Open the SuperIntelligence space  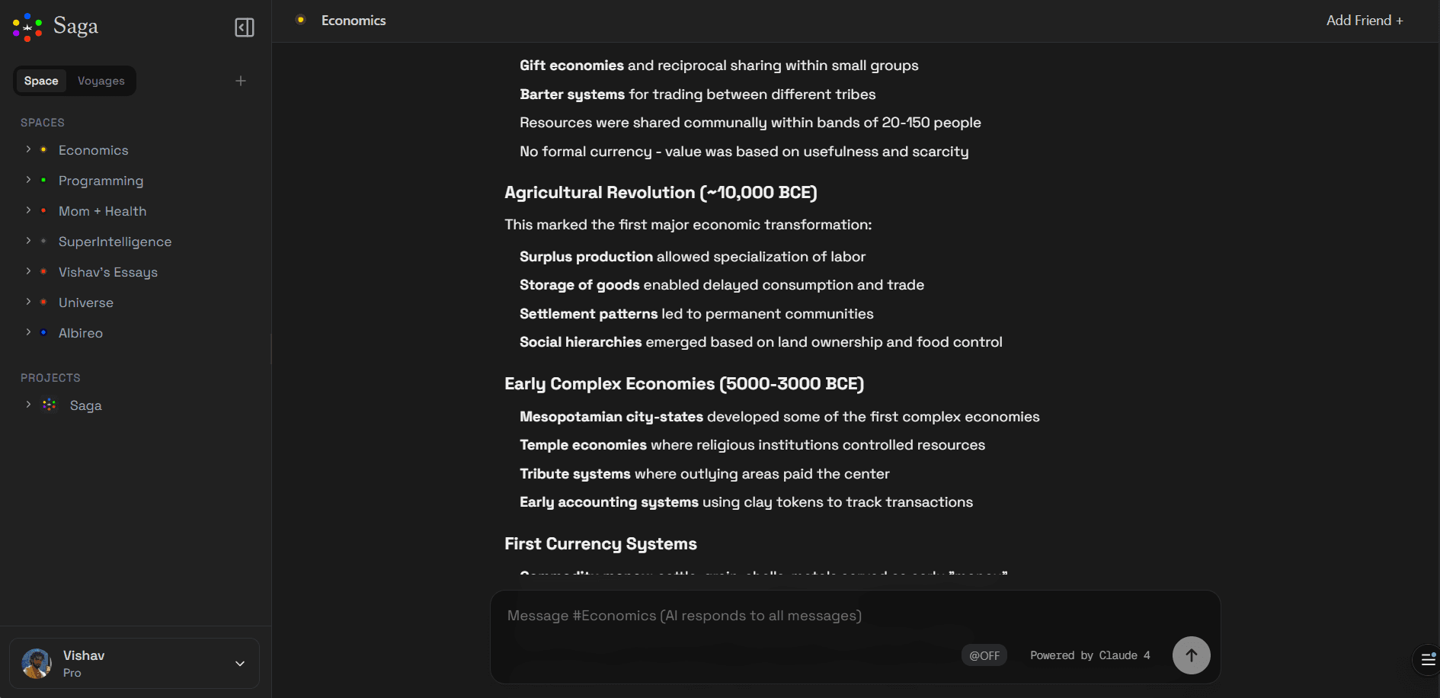[x=115, y=242]
